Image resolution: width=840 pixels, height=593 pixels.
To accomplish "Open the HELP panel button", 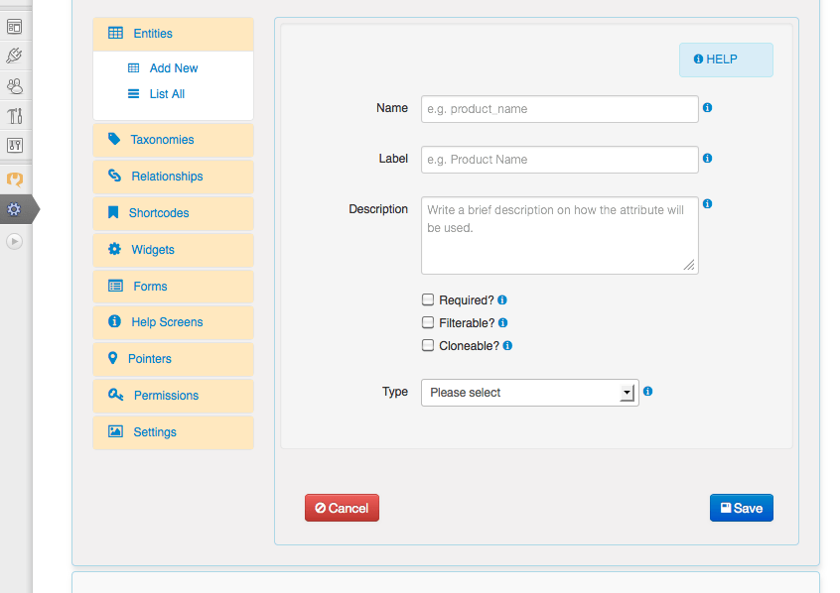I will click(x=725, y=59).
